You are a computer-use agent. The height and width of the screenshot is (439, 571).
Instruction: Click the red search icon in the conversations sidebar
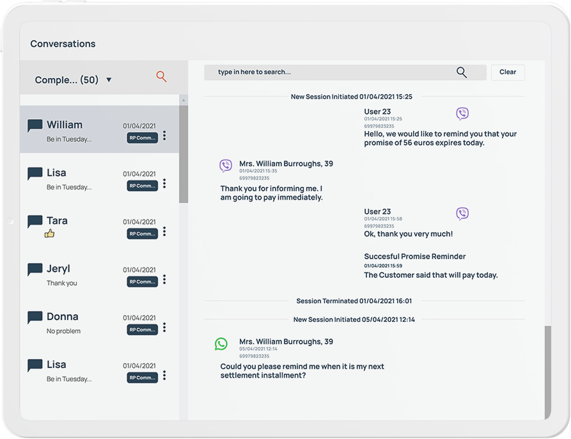[x=161, y=76]
